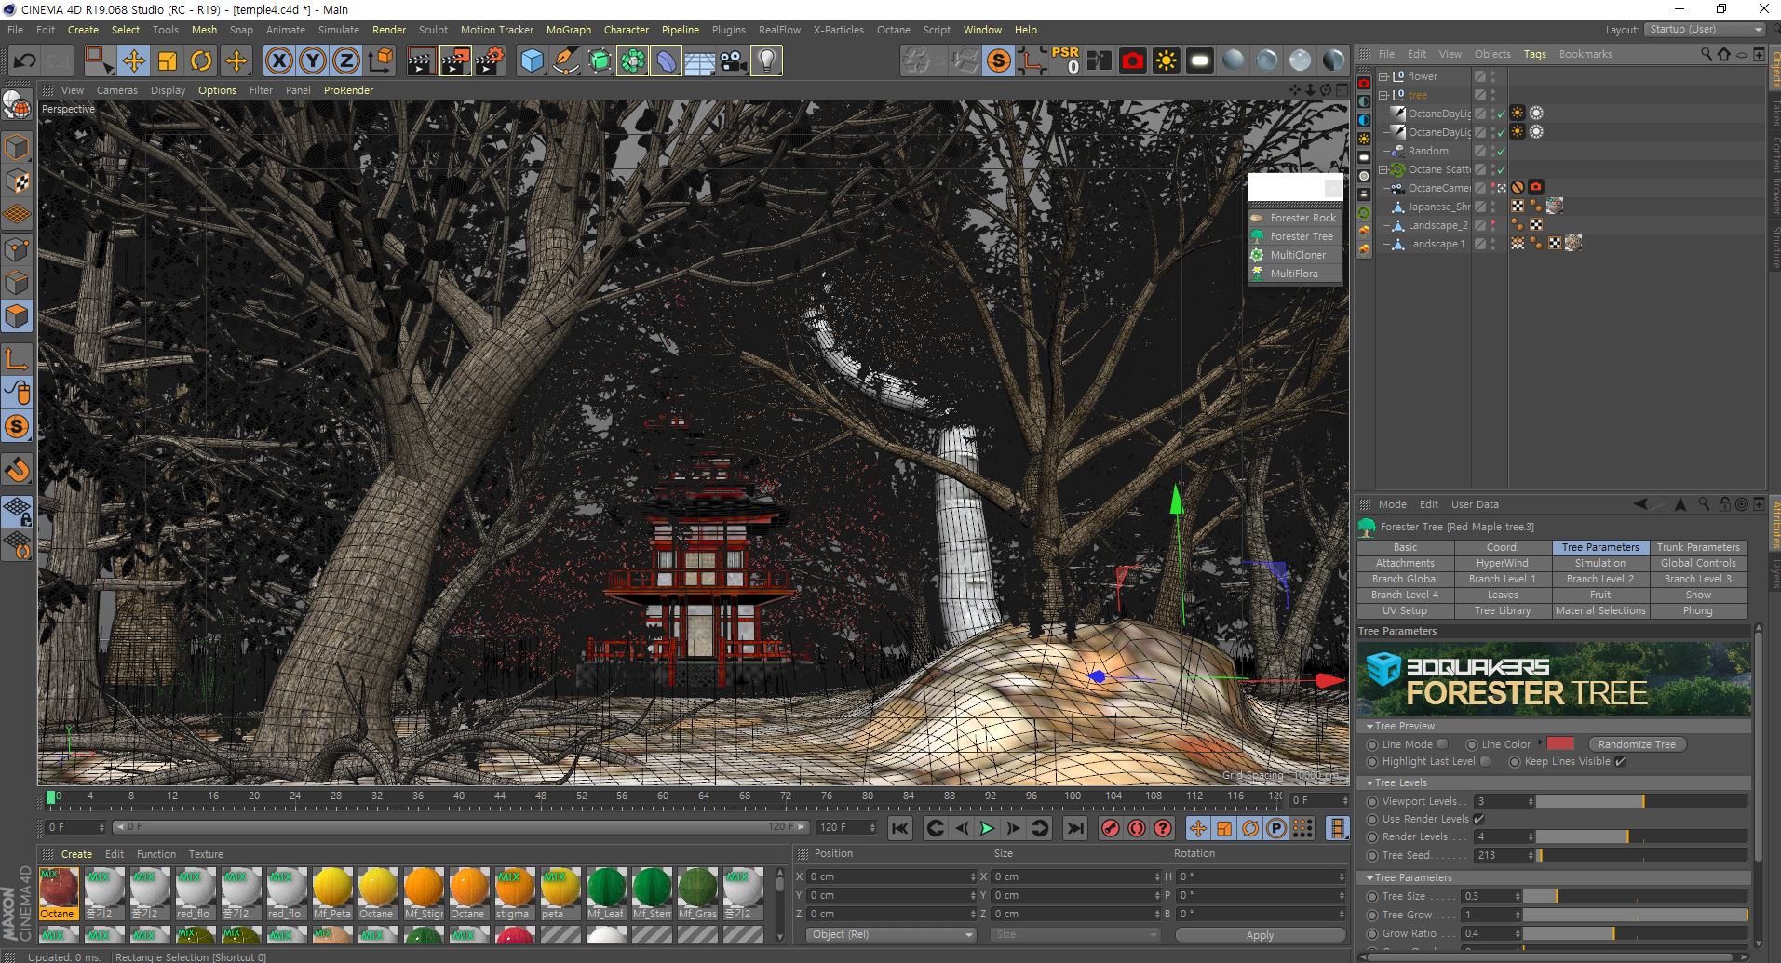Viewport: 1781px width, 963px height.
Task: Expand the flower object tree
Action: click(1383, 76)
